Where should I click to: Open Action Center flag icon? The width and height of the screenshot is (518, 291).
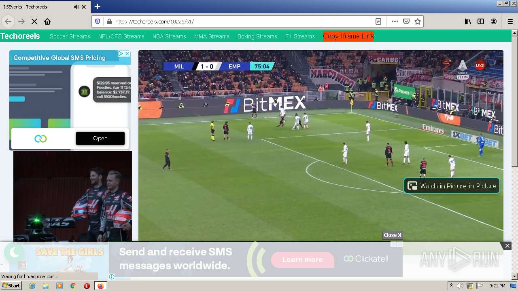(480, 286)
